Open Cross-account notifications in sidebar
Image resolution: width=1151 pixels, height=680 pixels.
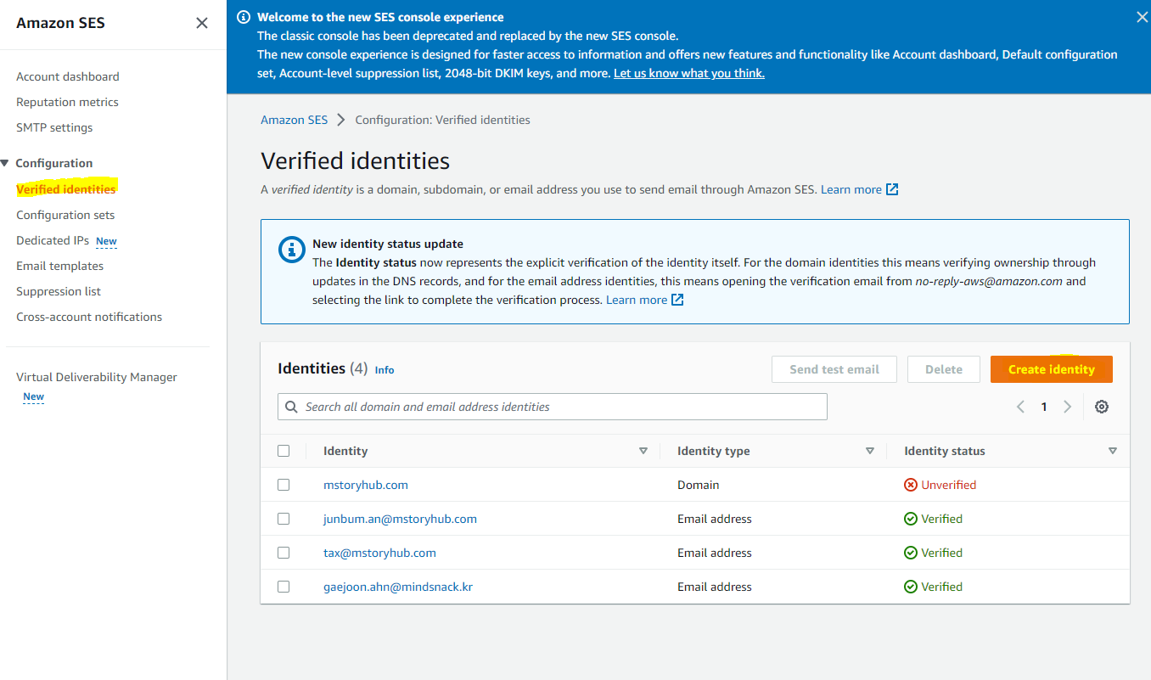pyautogui.click(x=89, y=317)
